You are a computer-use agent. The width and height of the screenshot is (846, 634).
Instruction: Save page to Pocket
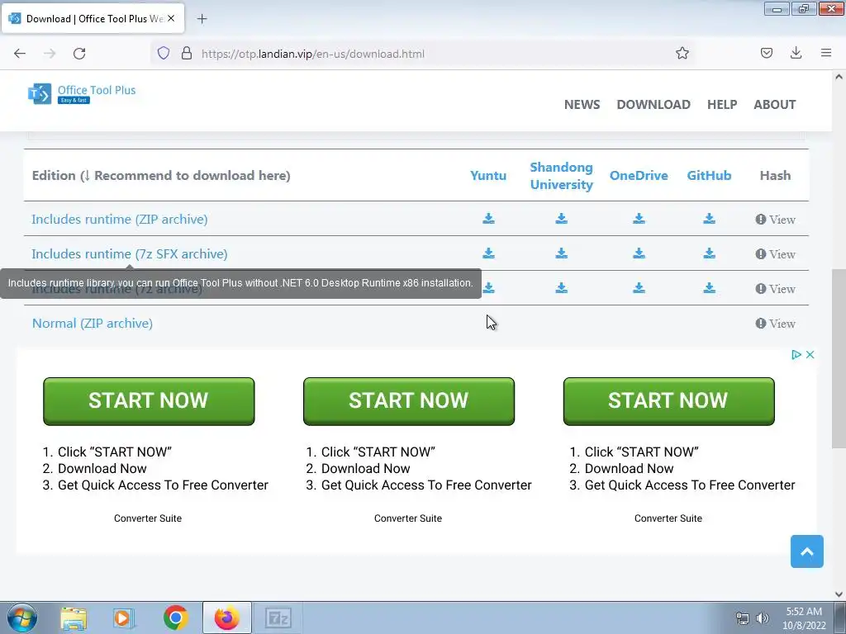pos(766,53)
